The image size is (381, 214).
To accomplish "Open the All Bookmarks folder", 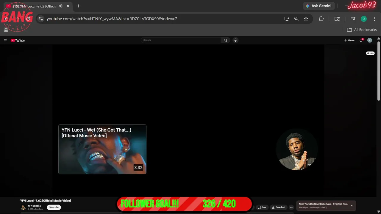I will click(362, 30).
